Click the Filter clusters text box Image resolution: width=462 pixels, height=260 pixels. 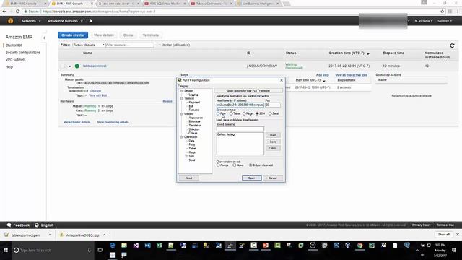[x=130, y=45]
